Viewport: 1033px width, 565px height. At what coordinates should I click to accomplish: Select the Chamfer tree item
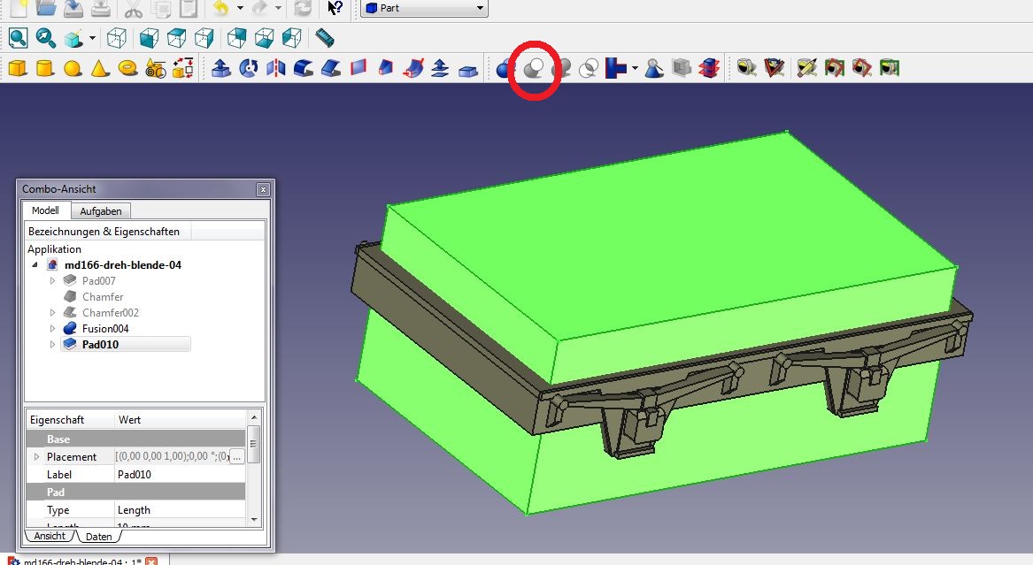[x=103, y=296]
